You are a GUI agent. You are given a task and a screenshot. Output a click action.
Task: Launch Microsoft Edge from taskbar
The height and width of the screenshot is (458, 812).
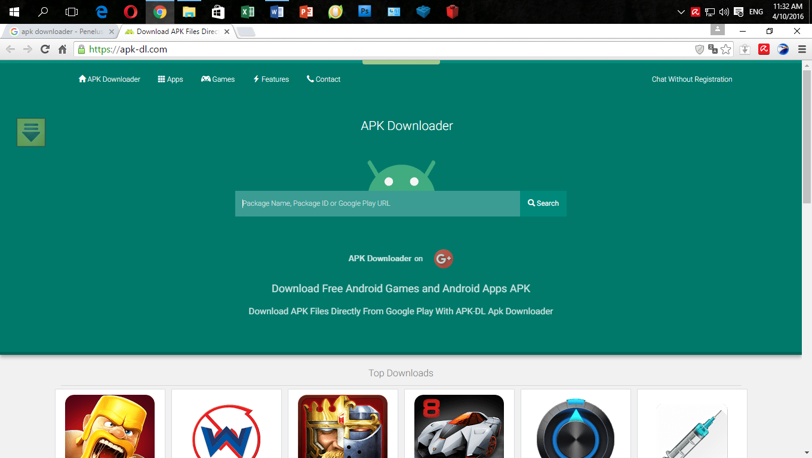click(x=101, y=12)
